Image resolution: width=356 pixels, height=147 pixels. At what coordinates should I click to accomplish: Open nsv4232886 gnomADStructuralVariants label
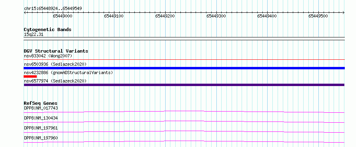coord(68,73)
